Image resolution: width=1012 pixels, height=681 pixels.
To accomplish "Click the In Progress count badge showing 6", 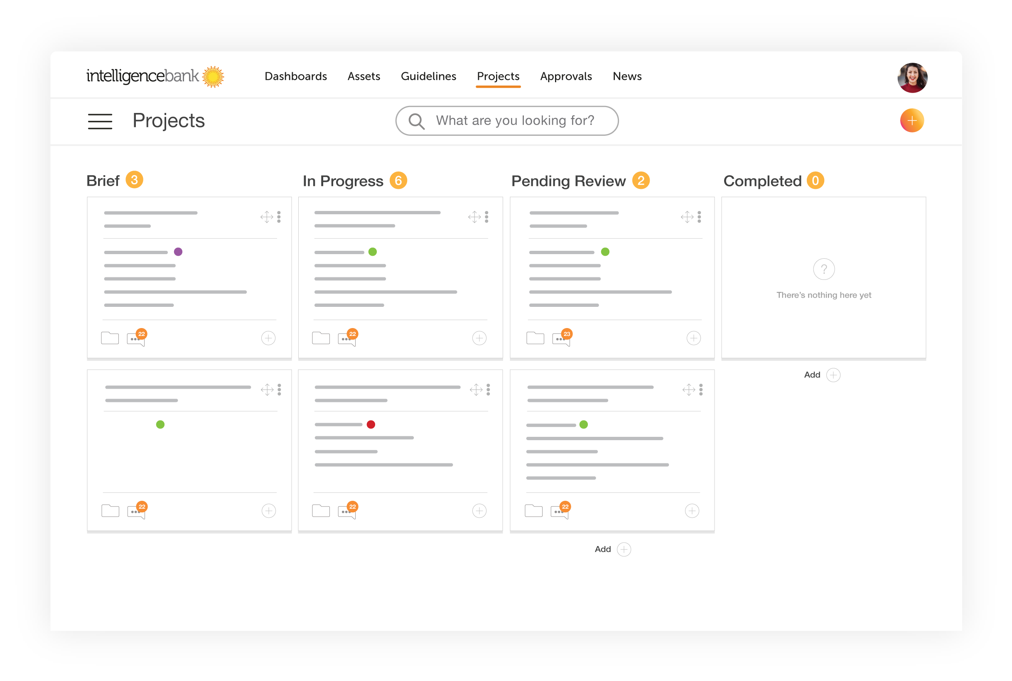I will (x=398, y=181).
